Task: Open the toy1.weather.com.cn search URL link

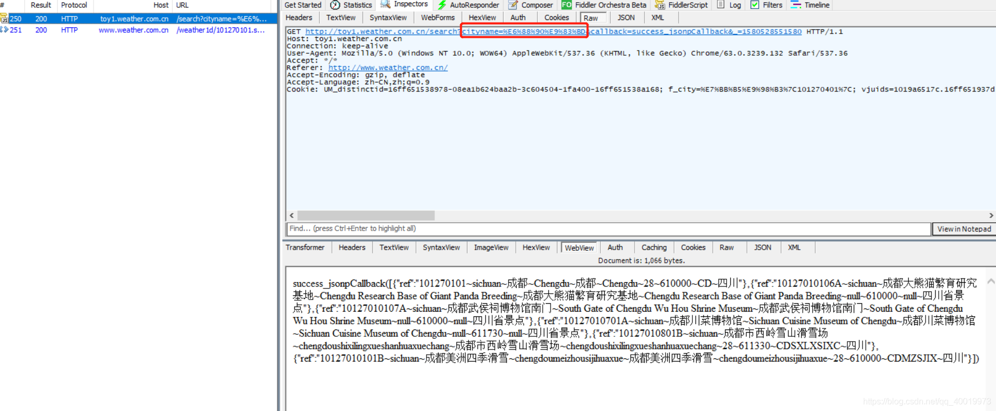Action: click(553, 32)
